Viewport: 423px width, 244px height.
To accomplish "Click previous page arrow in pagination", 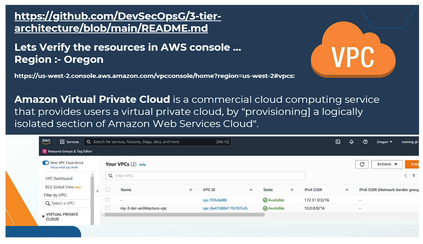I will tap(406, 176).
